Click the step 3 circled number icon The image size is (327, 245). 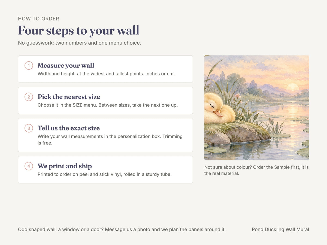tap(29, 128)
